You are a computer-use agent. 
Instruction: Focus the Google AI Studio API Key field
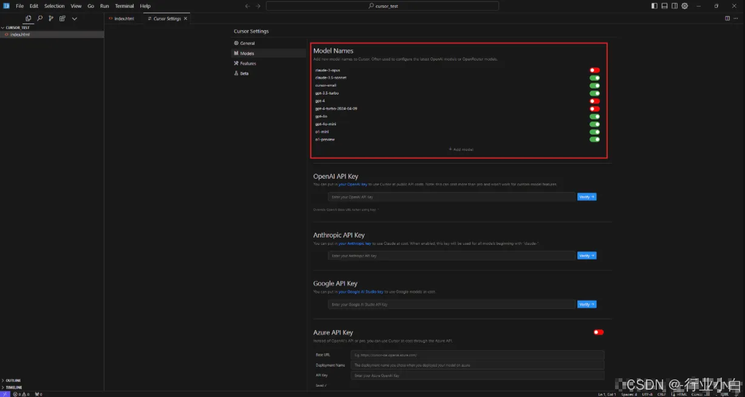coord(452,304)
